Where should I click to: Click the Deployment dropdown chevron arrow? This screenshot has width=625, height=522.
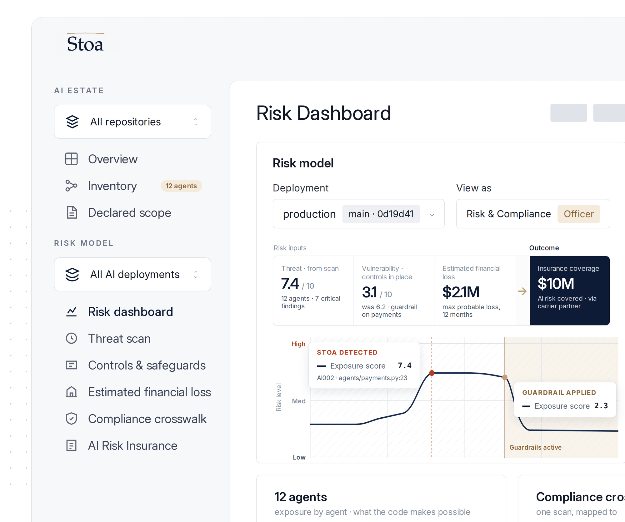(432, 215)
